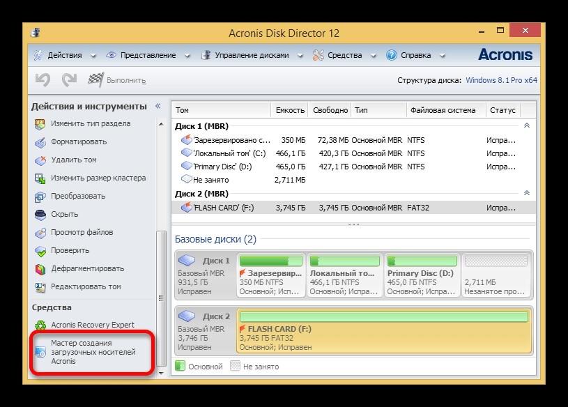Click the checkered flag Commit icon
Screen dimensions: 568x407
[x=95, y=79]
